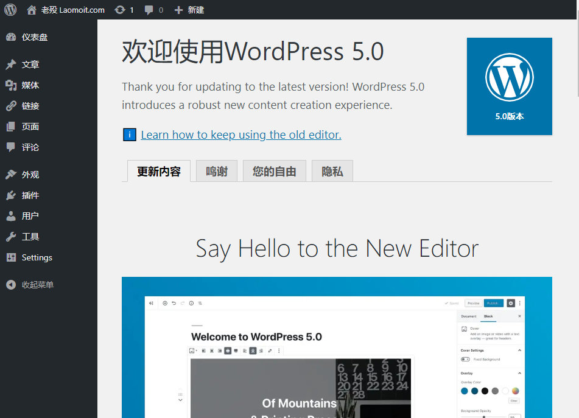Select the 更新内容 tab
Viewport: 579px width, 418px height.
click(x=159, y=171)
